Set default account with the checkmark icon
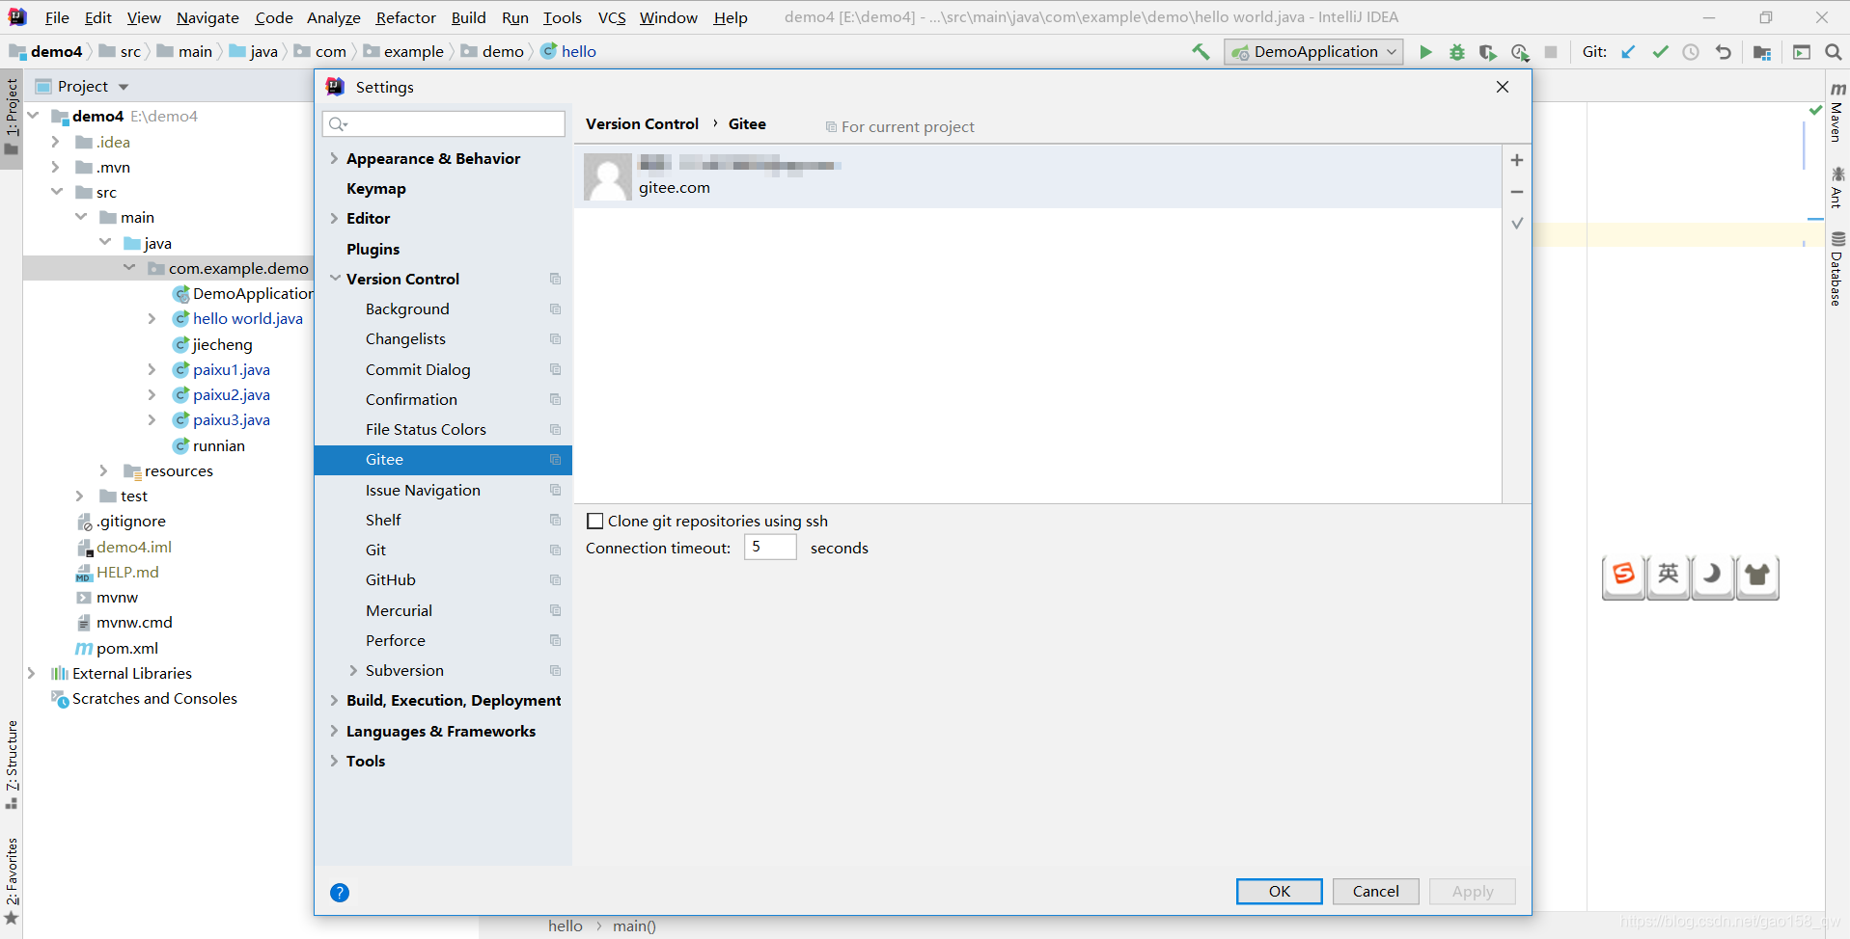 (x=1517, y=224)
